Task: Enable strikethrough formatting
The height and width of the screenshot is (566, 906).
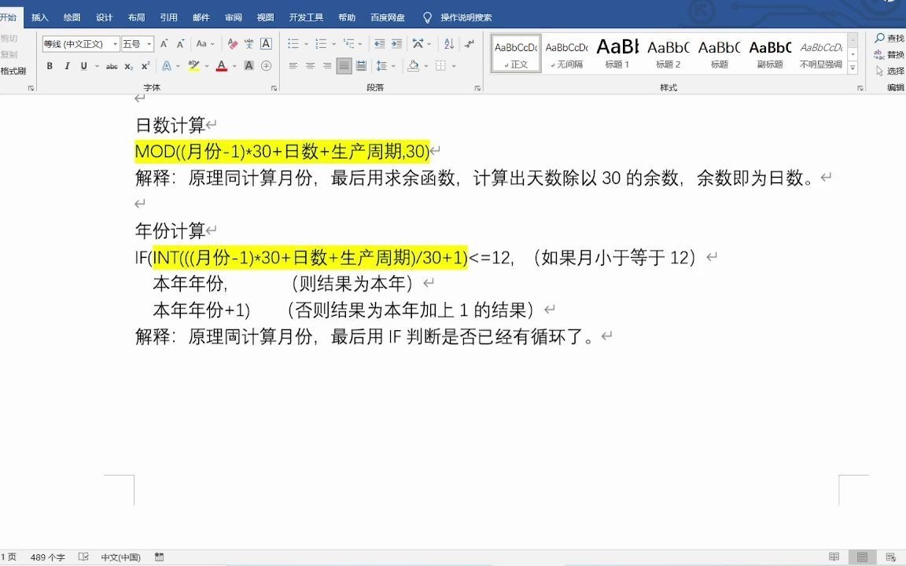Action: click(x=111, y=66)
